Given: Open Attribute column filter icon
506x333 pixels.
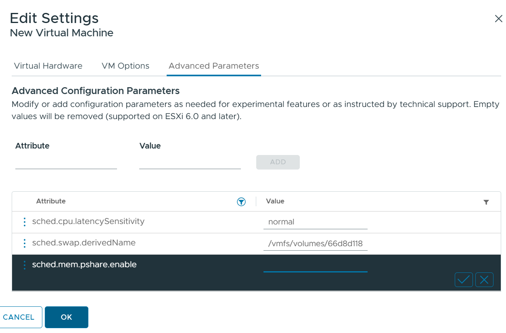Looking at the screenshot, I should [241, 202].
